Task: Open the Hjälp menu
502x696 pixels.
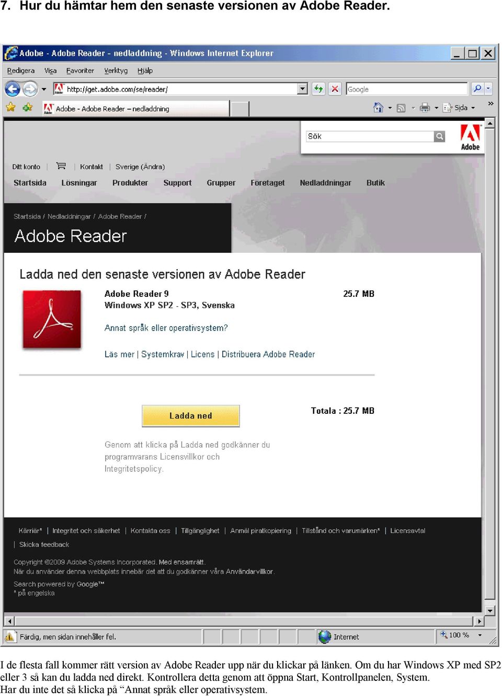Action: [x=145, y=71]
